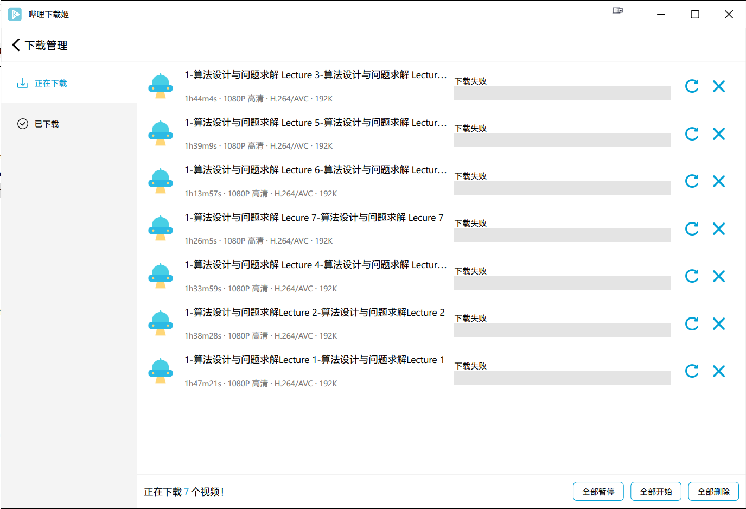This screenshot has width=746, height=509.
Task: Open mini window mode from title bar
Action: coord(617,10)
